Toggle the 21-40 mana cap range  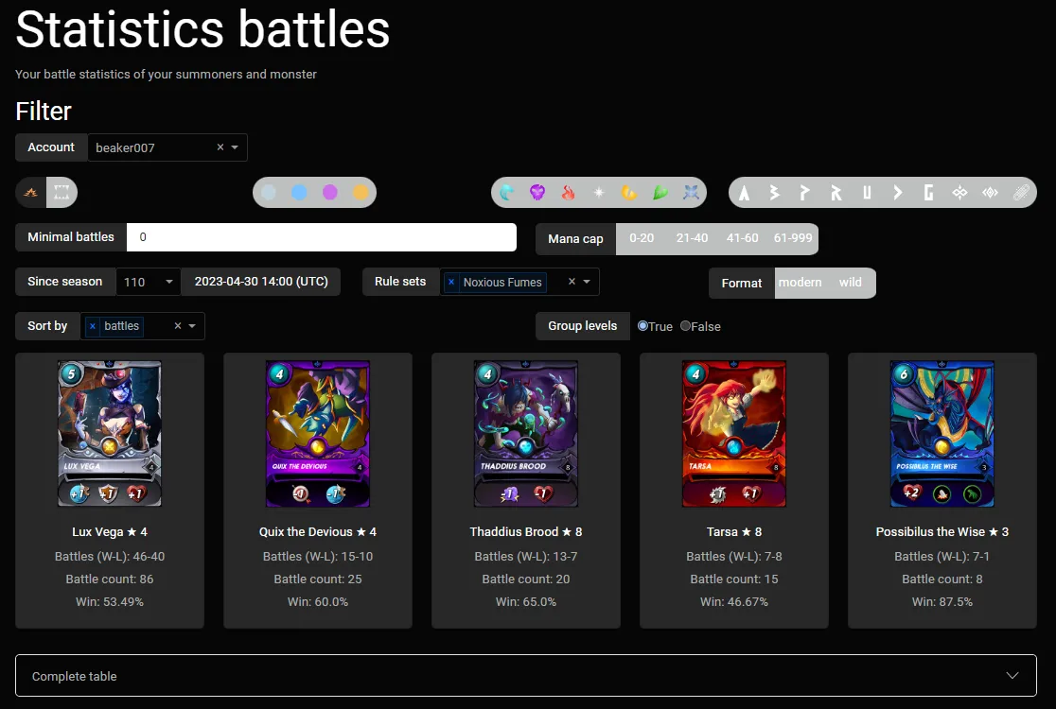click(x=692, y=238)
